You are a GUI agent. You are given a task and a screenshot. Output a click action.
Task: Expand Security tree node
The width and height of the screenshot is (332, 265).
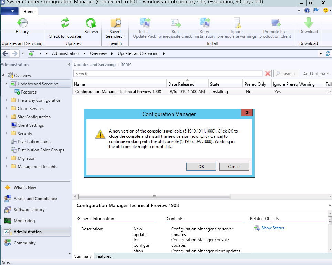point(6,133)
